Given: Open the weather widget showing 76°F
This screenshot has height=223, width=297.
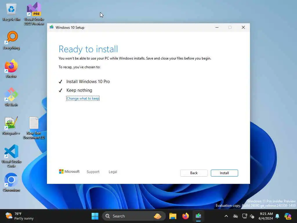Looking at the screenshot, I should click(19, 216).
